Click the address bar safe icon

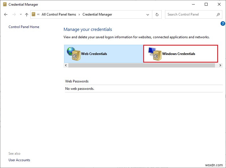(34, 14)
